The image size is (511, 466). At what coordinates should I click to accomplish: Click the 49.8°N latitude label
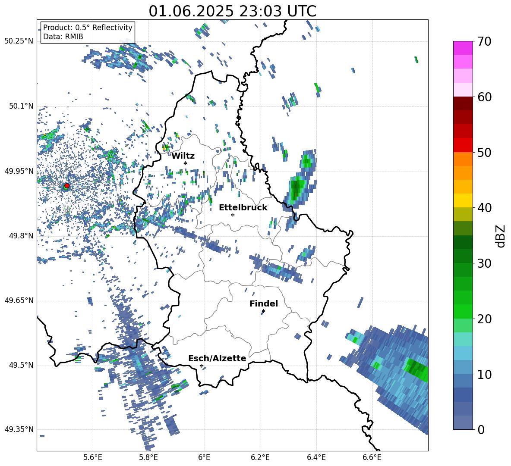pos(21,236)
